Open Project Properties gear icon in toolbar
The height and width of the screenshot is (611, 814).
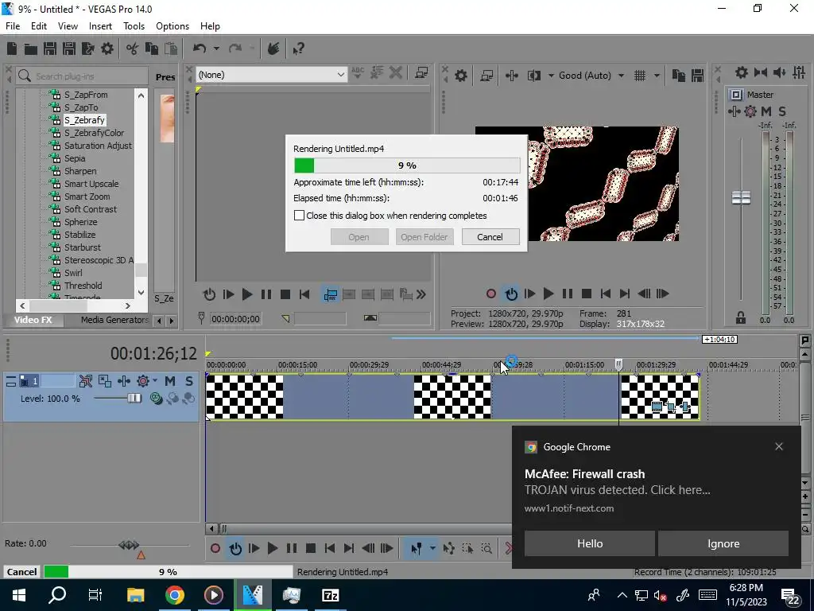coord(107,49)
